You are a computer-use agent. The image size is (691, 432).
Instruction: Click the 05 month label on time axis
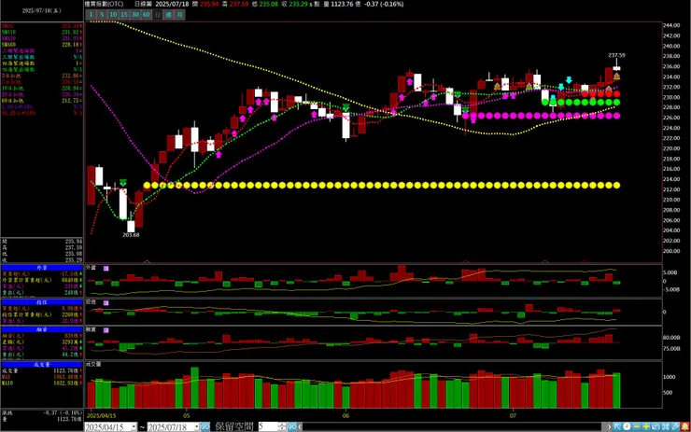coord(187,416)
